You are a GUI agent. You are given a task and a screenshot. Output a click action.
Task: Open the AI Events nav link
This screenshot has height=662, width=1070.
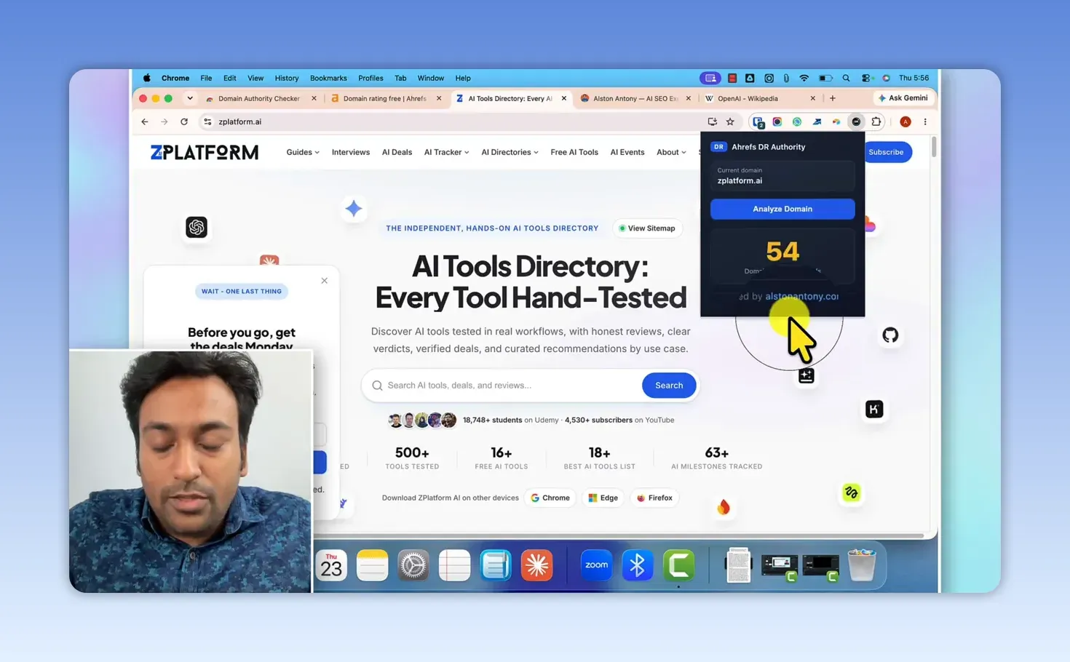[x=627, y=152]
